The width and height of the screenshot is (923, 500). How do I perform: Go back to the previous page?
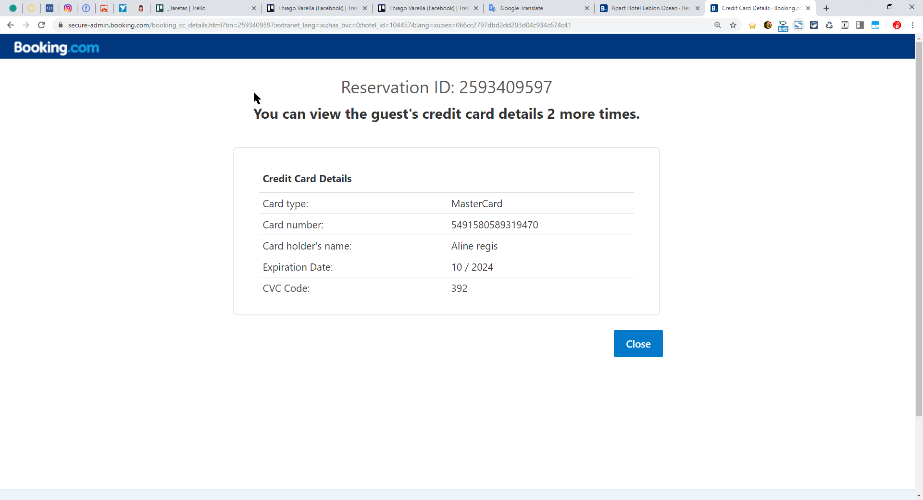pyautogui.click(x=11, y=25)
